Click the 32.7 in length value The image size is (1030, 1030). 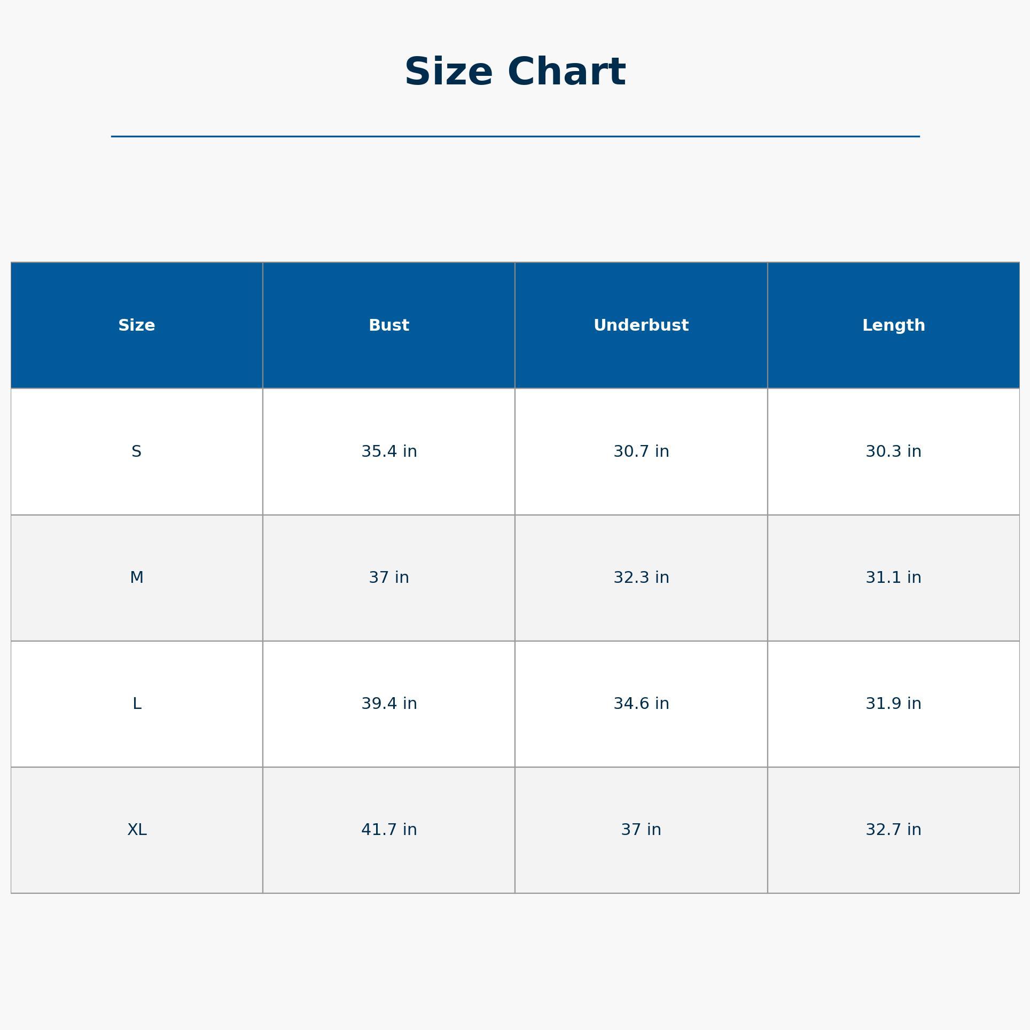[x=893, y=830]
